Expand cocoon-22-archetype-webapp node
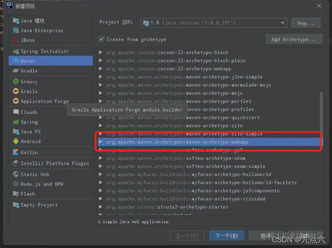Screen dimensions: 332x248 coord(101,69)
